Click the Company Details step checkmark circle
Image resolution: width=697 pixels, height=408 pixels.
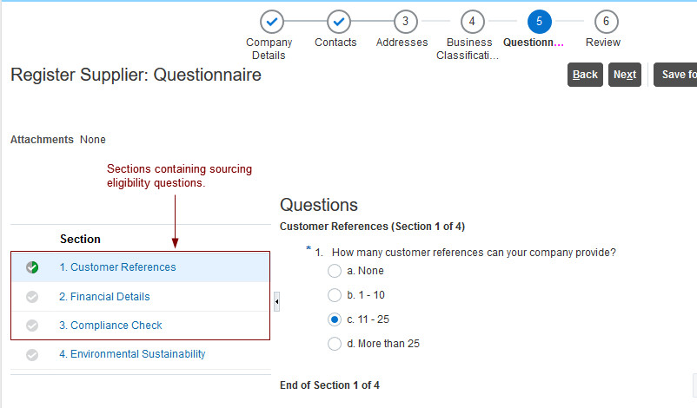(272, 22)
